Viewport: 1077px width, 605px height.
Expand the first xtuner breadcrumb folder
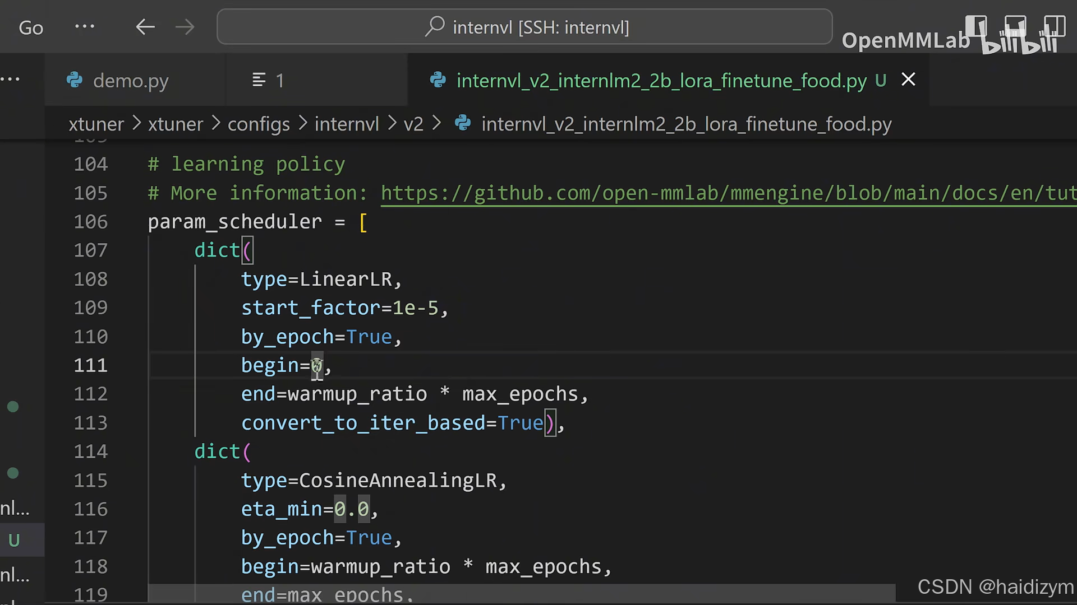coord(96,124)
